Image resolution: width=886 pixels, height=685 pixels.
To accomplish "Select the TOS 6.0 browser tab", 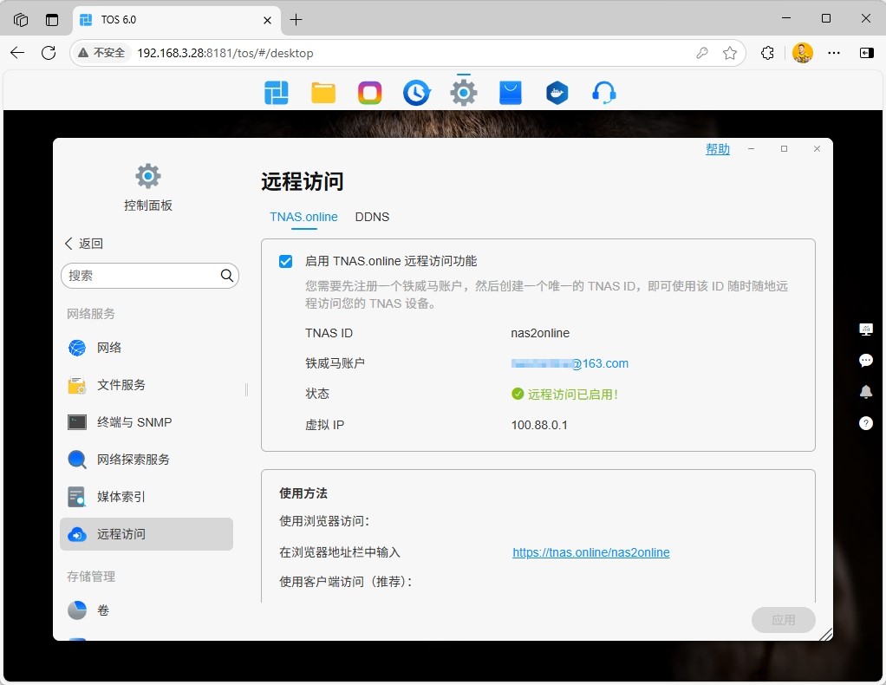I will point(176,20).
